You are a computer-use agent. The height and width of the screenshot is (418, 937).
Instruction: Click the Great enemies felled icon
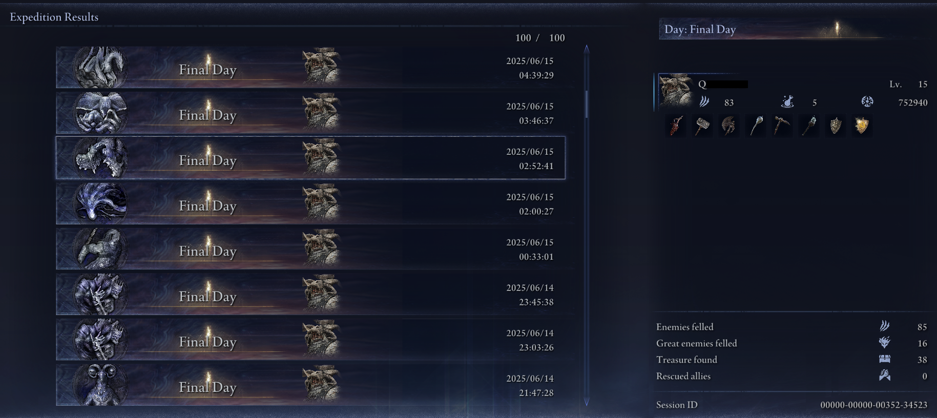[885, 342]
